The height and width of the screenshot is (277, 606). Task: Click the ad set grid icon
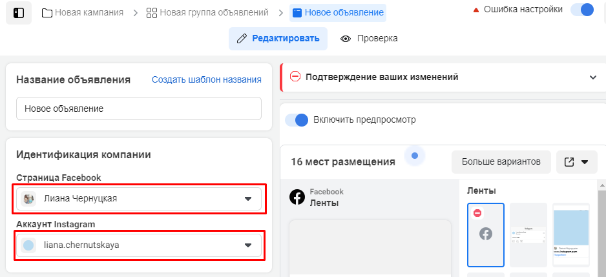pos(151,13)
